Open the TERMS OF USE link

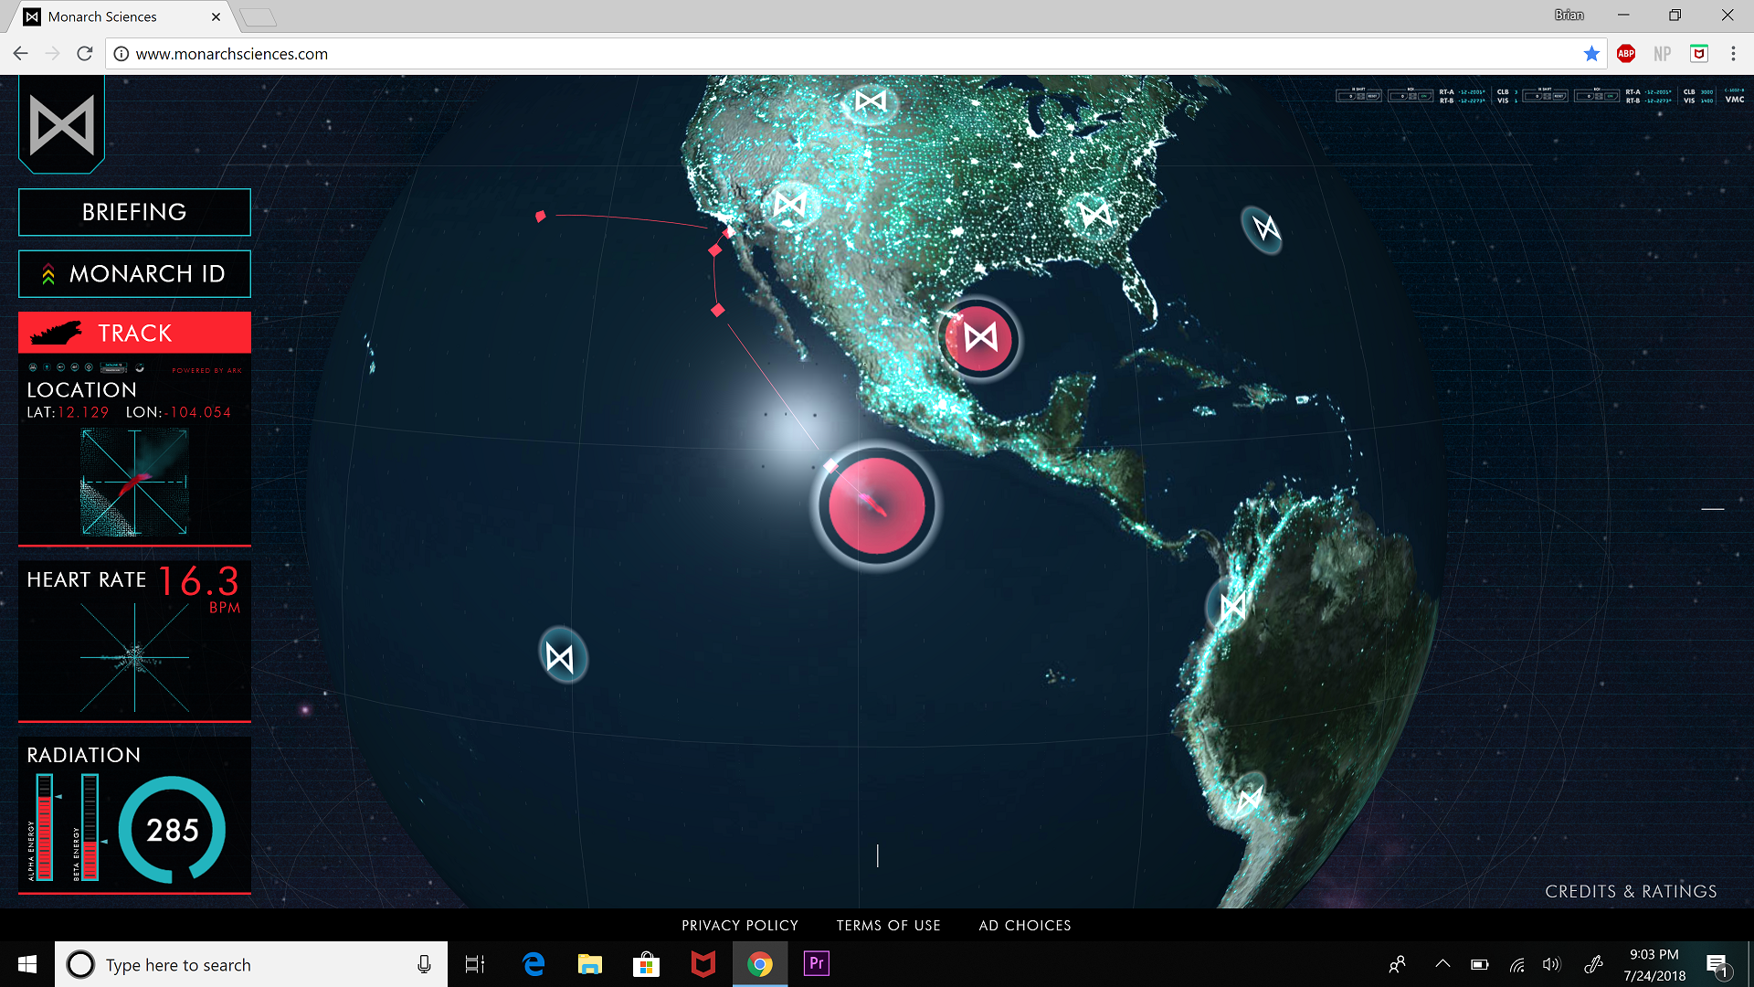(x=888, y=926)
